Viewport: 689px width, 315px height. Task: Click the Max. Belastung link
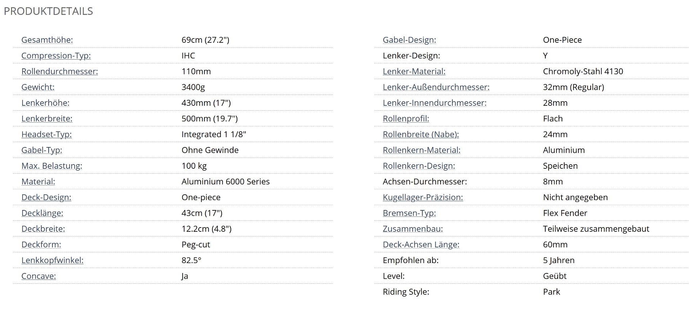pyautogui.click(x=52, y=166)
